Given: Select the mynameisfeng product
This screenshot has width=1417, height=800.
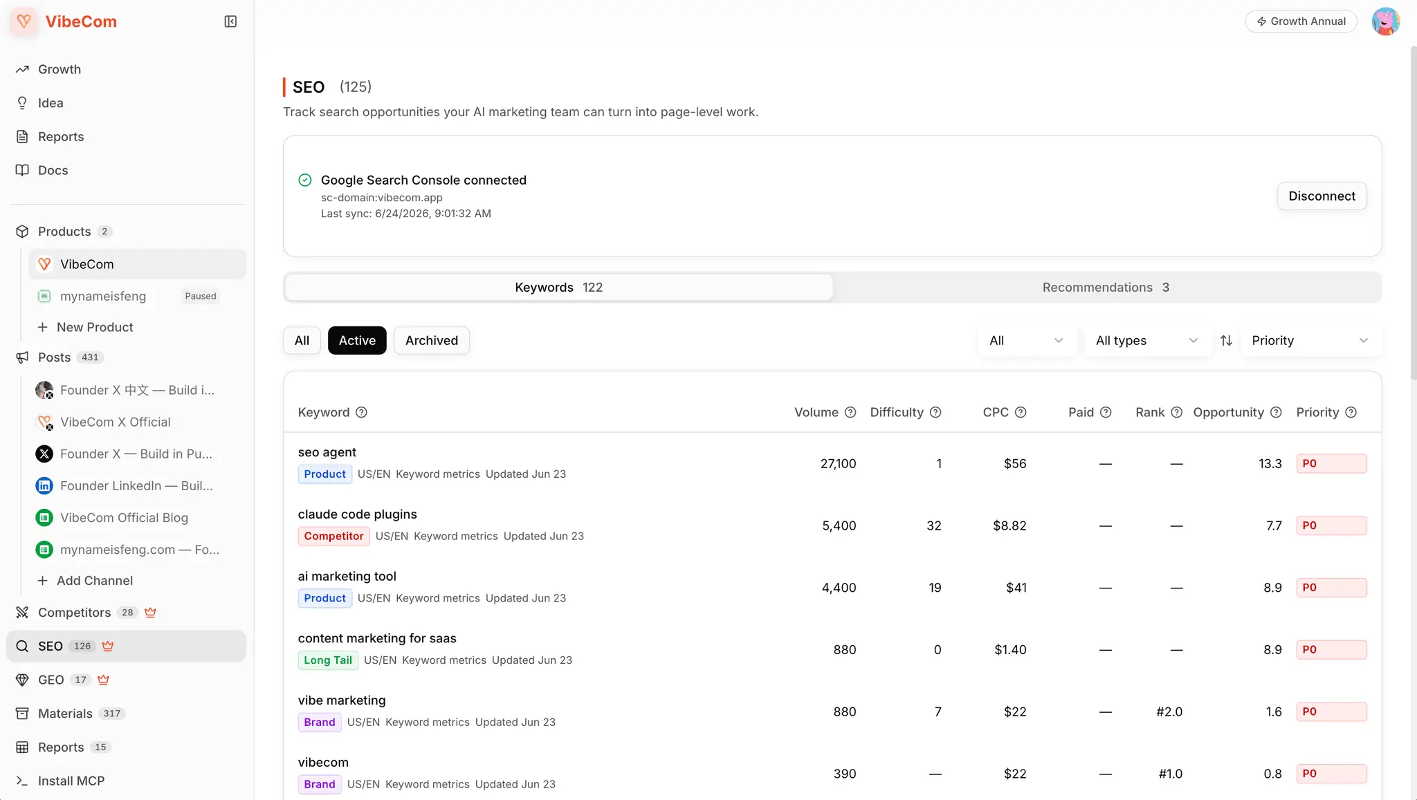Looking at the screenshot, I should pyautogui.click(x=102, y=296).
